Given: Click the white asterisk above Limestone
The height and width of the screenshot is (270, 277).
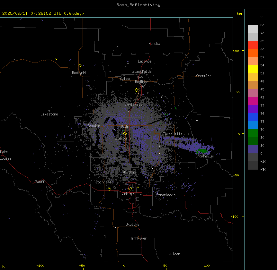Looking at the screenshot, I should click(49, 111).
